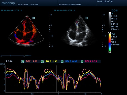This screenshot has height=95, width=127.
Task: Select the pink ROI circle on grayscale image
Action: coord(77,22)
